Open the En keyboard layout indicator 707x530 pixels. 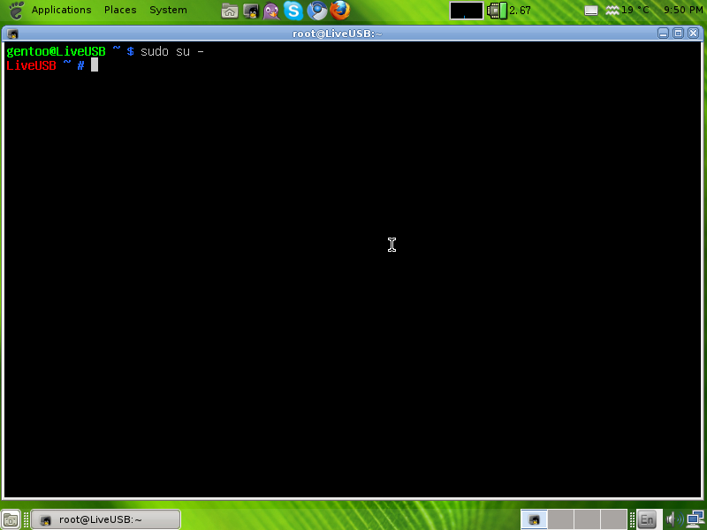click(x=647, y=519)
